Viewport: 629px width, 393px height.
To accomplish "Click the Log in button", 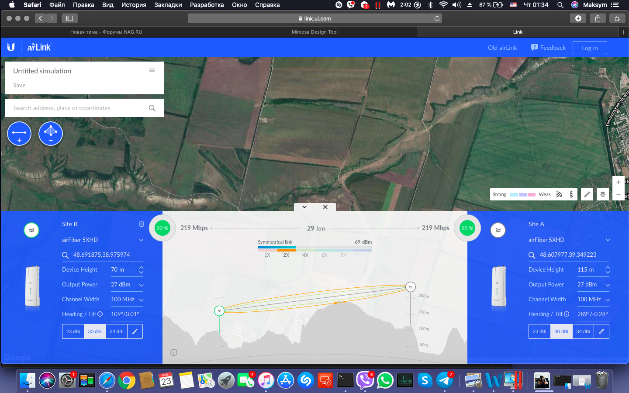I will pyautogui.click(x=590, y=48).
